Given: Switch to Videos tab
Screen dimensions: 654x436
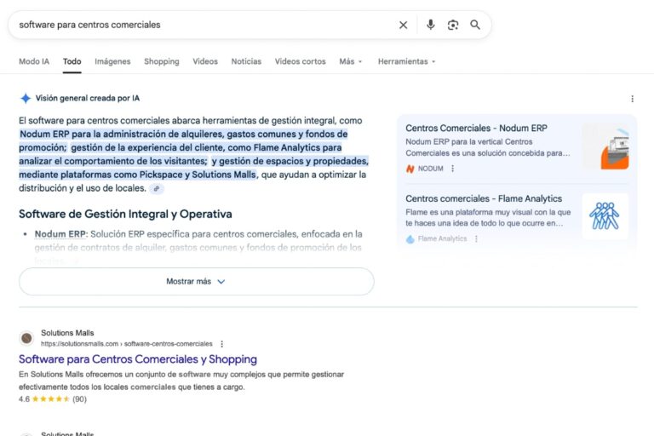Looking at the screenshot, I should pos(204,61).
